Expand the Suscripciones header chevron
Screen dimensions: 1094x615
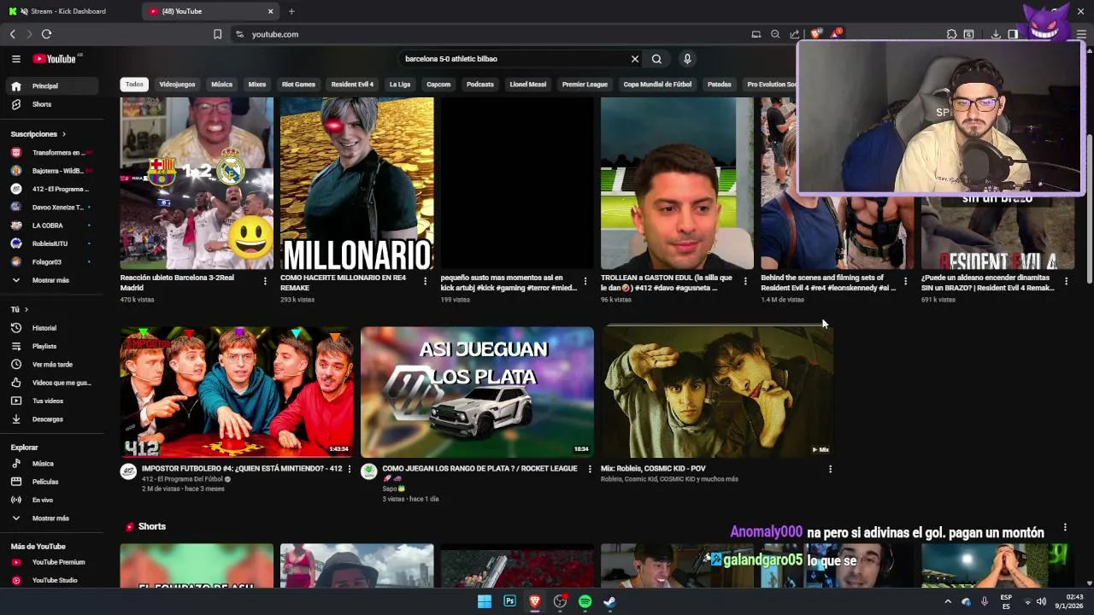pyautogui.click(x=63, y=134)
